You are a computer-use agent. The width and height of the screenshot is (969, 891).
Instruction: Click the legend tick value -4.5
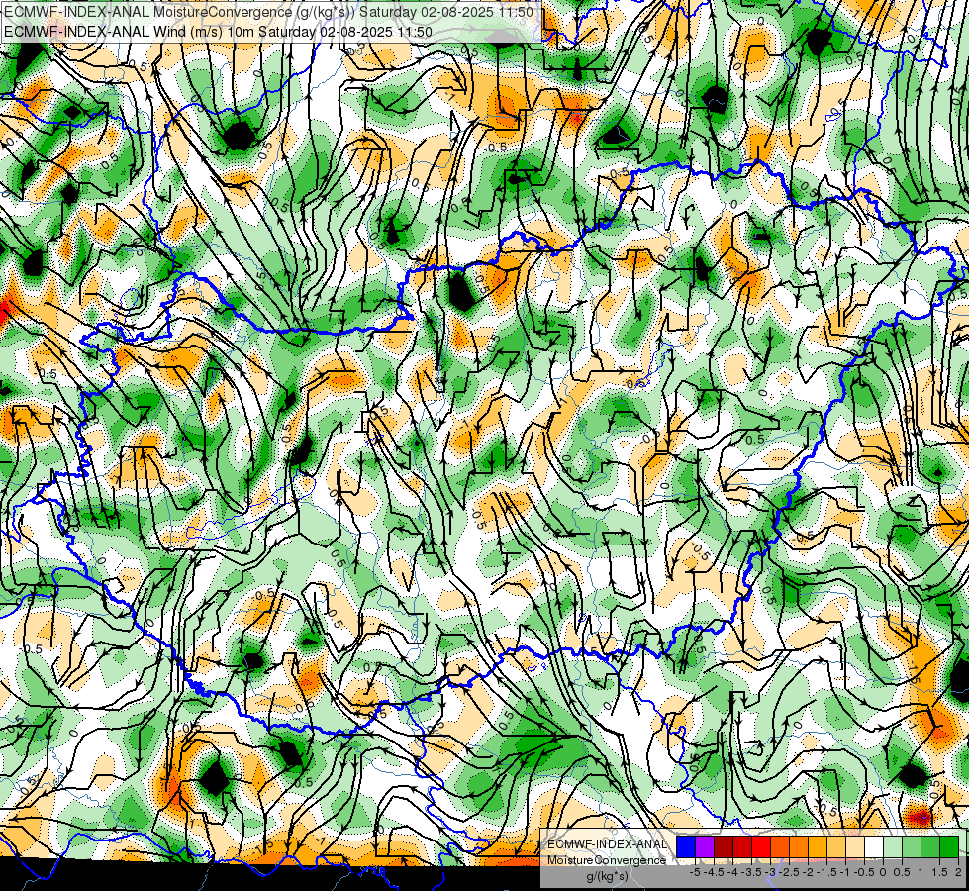(714, 872)
